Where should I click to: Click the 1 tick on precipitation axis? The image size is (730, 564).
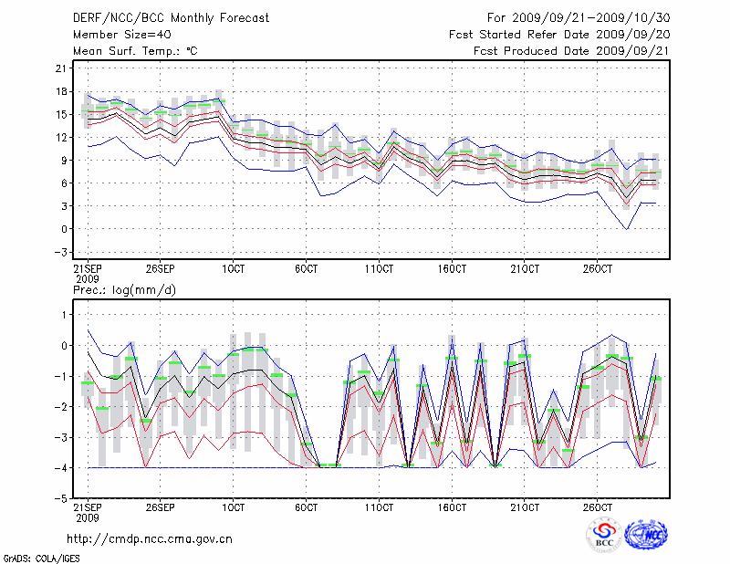pyautogui.click(x=65, y=315)
